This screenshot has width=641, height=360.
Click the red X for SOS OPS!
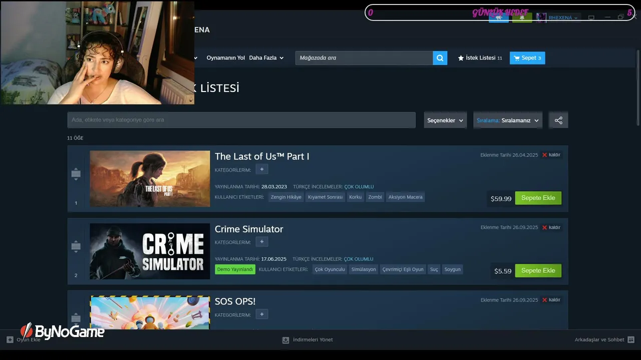point(544,300)
